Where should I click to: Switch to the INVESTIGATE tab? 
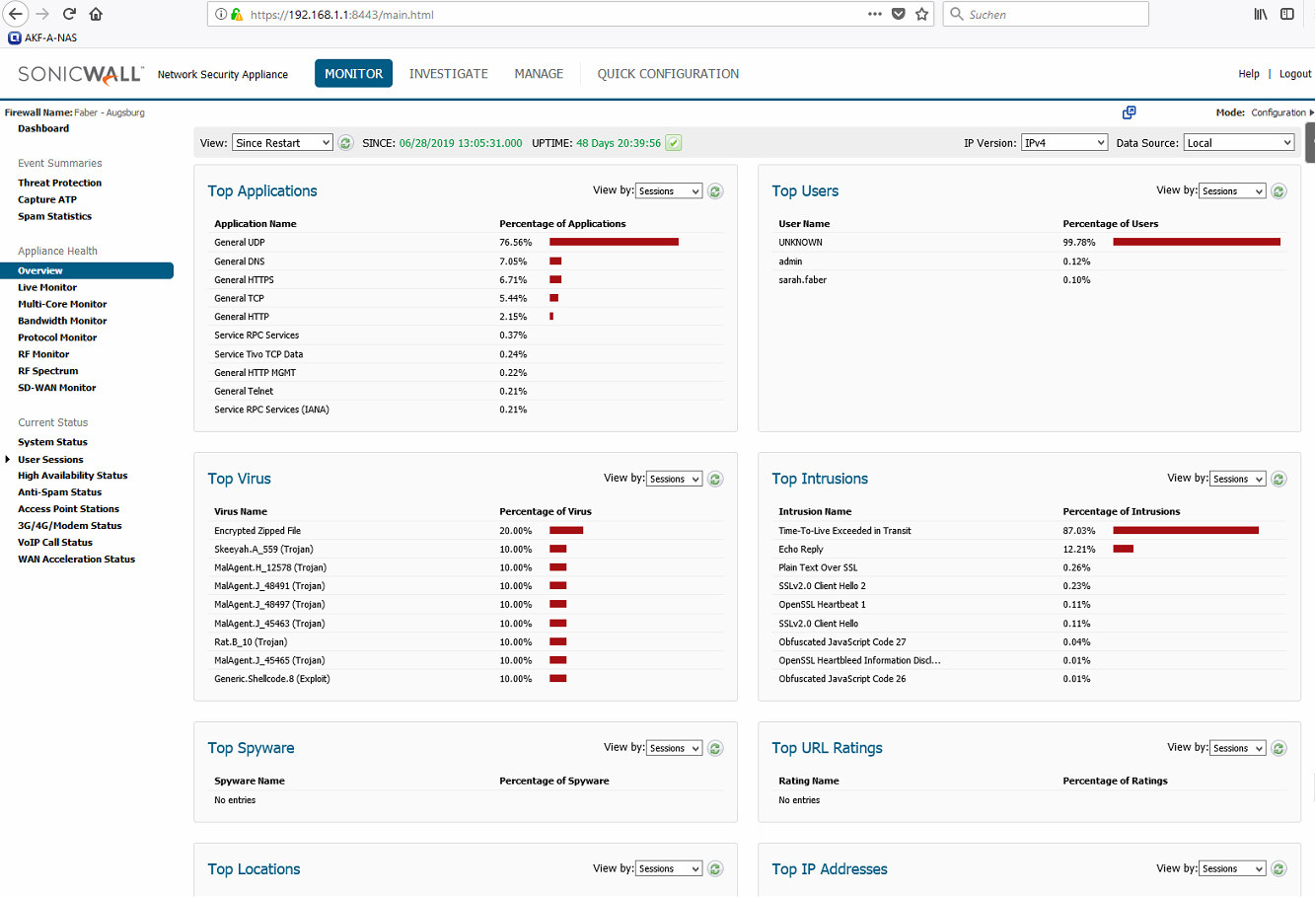coord(449,74)
